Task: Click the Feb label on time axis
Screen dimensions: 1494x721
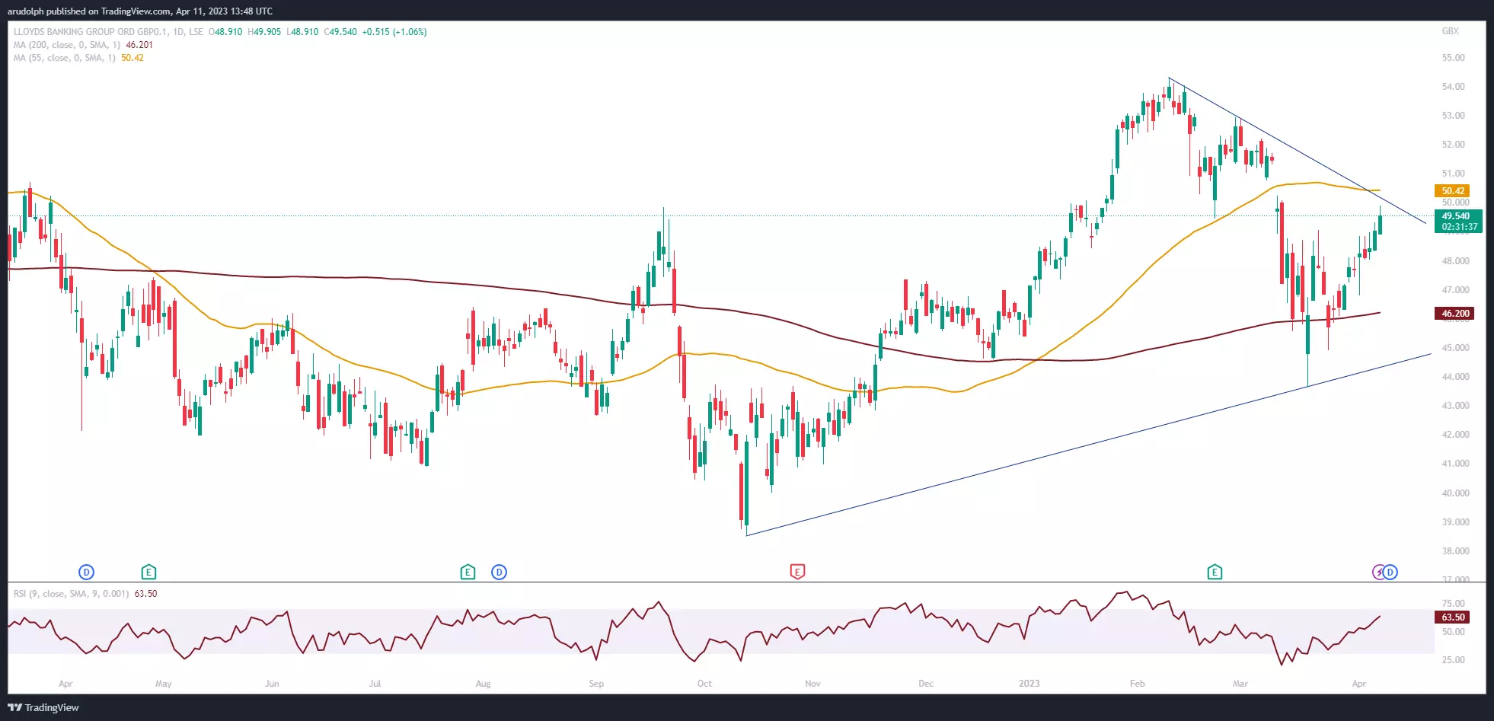Action: coord(1137,684)
